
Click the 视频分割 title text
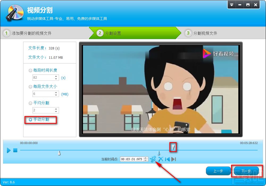(x=40, y=10)
